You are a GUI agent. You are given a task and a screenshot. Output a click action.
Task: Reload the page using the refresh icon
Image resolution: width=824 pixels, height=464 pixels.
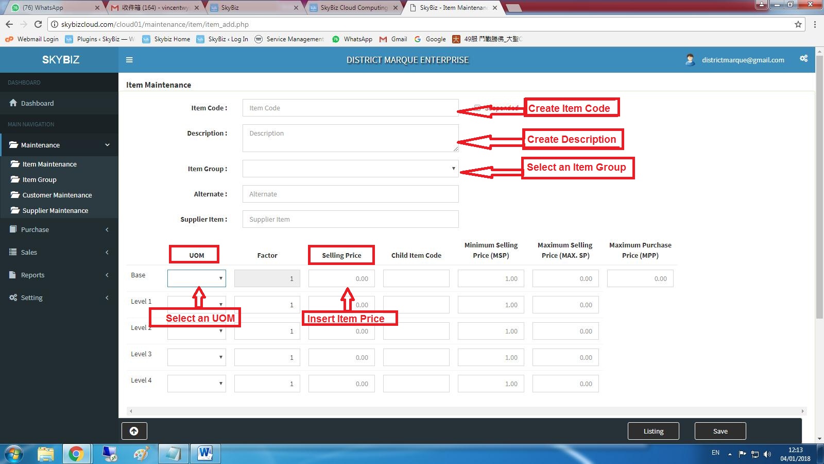tap(38, 24)
